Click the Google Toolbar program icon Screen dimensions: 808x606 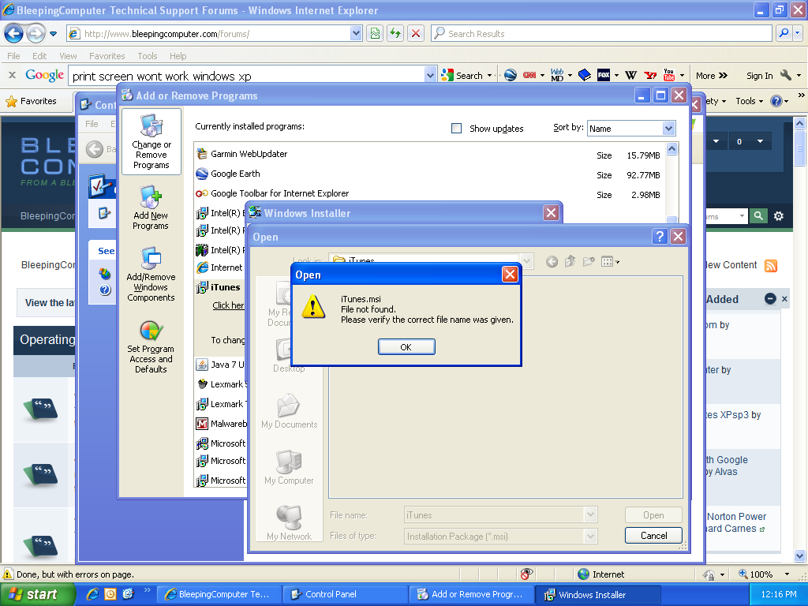tap(202, 193)
